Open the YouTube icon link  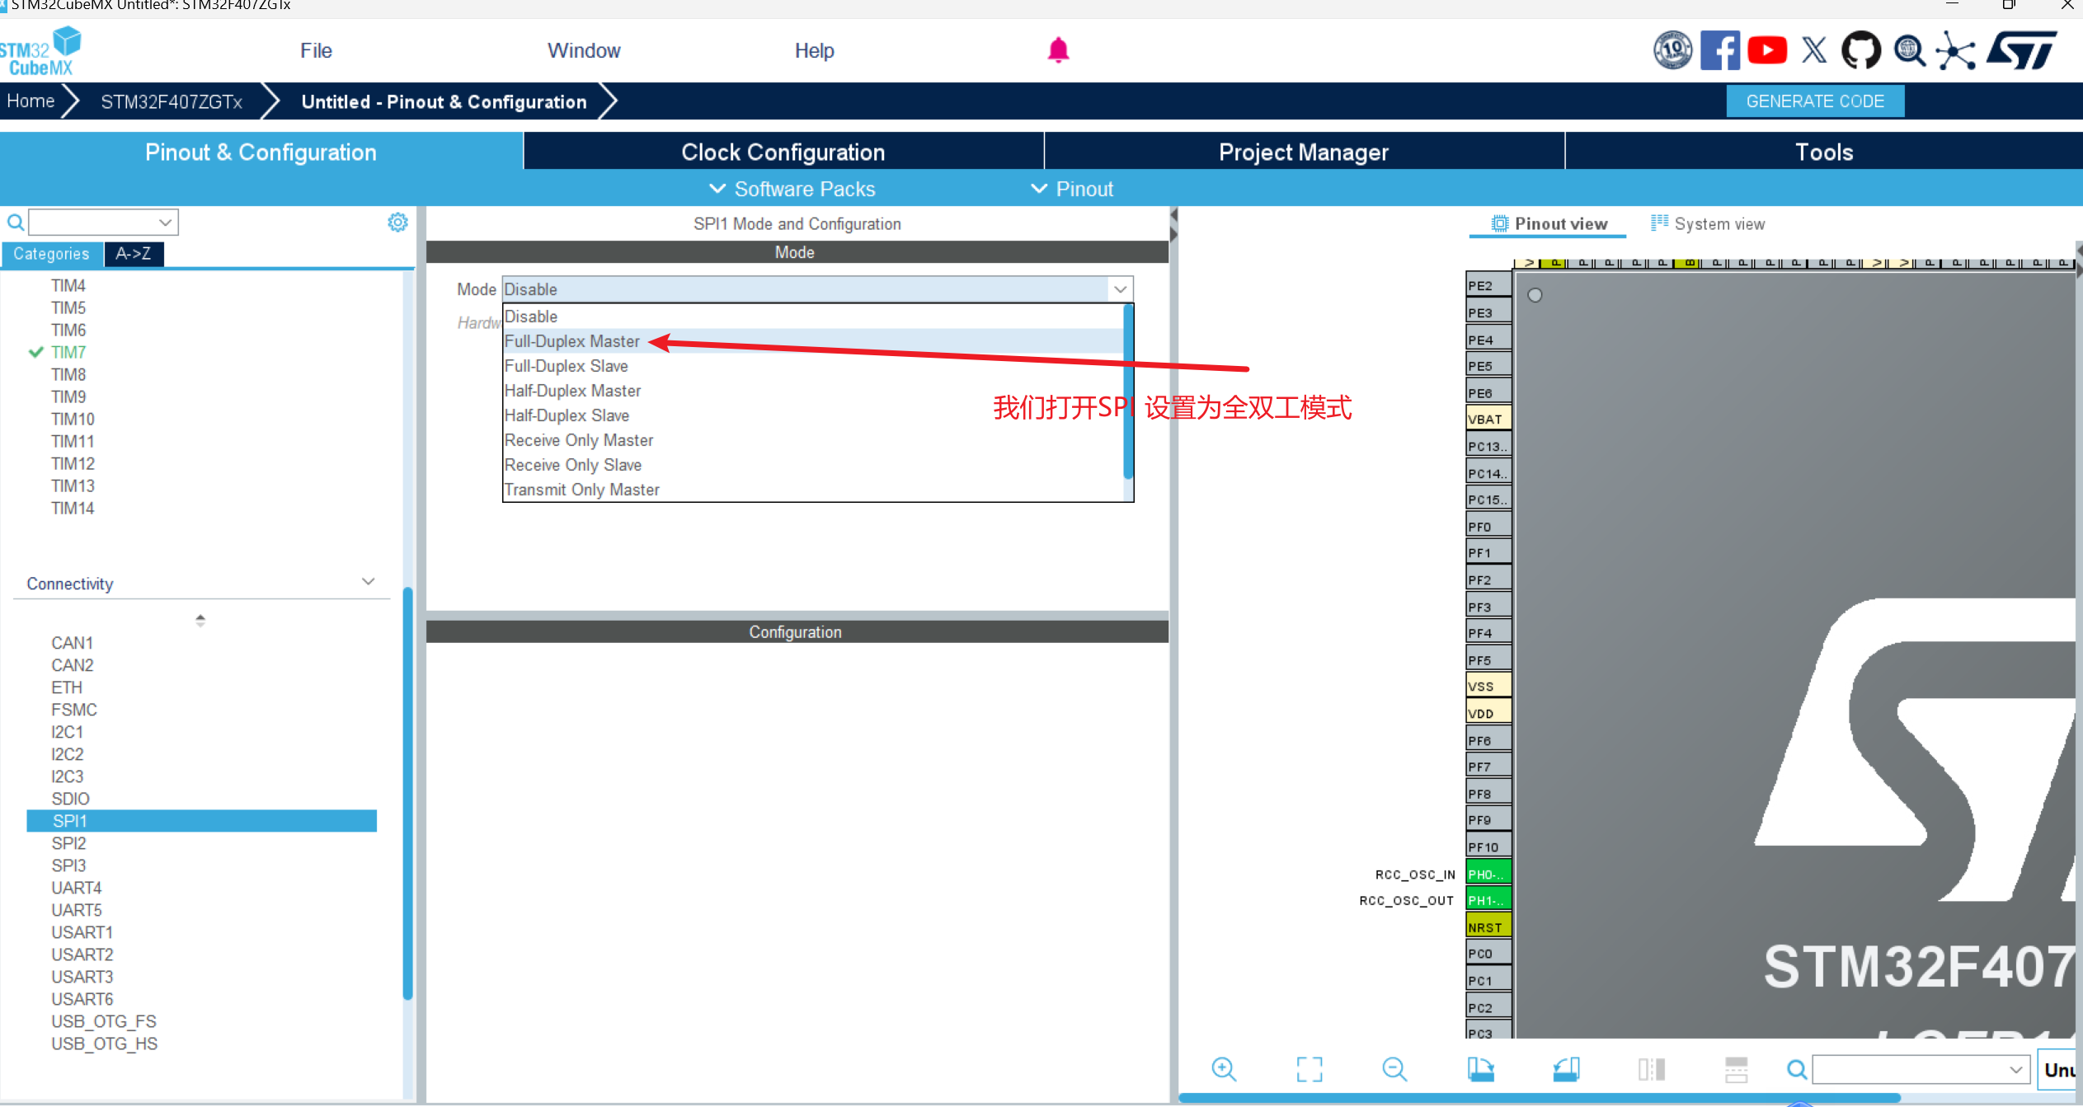pyautogui.click(x=1766, y=51)
